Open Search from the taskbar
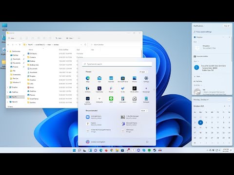This screenshot has height=175, width=234. 79,150
